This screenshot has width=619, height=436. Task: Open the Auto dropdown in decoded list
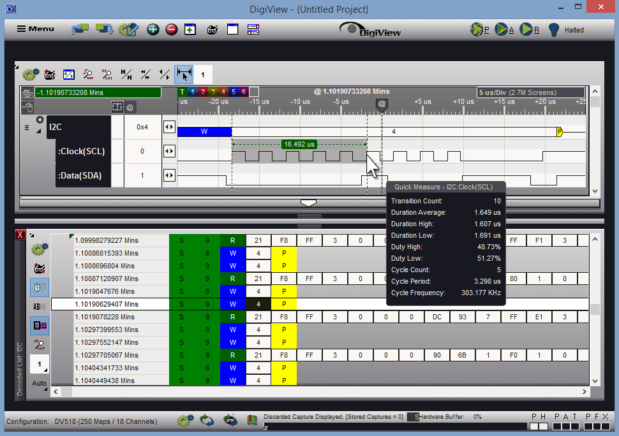[40, 384]
